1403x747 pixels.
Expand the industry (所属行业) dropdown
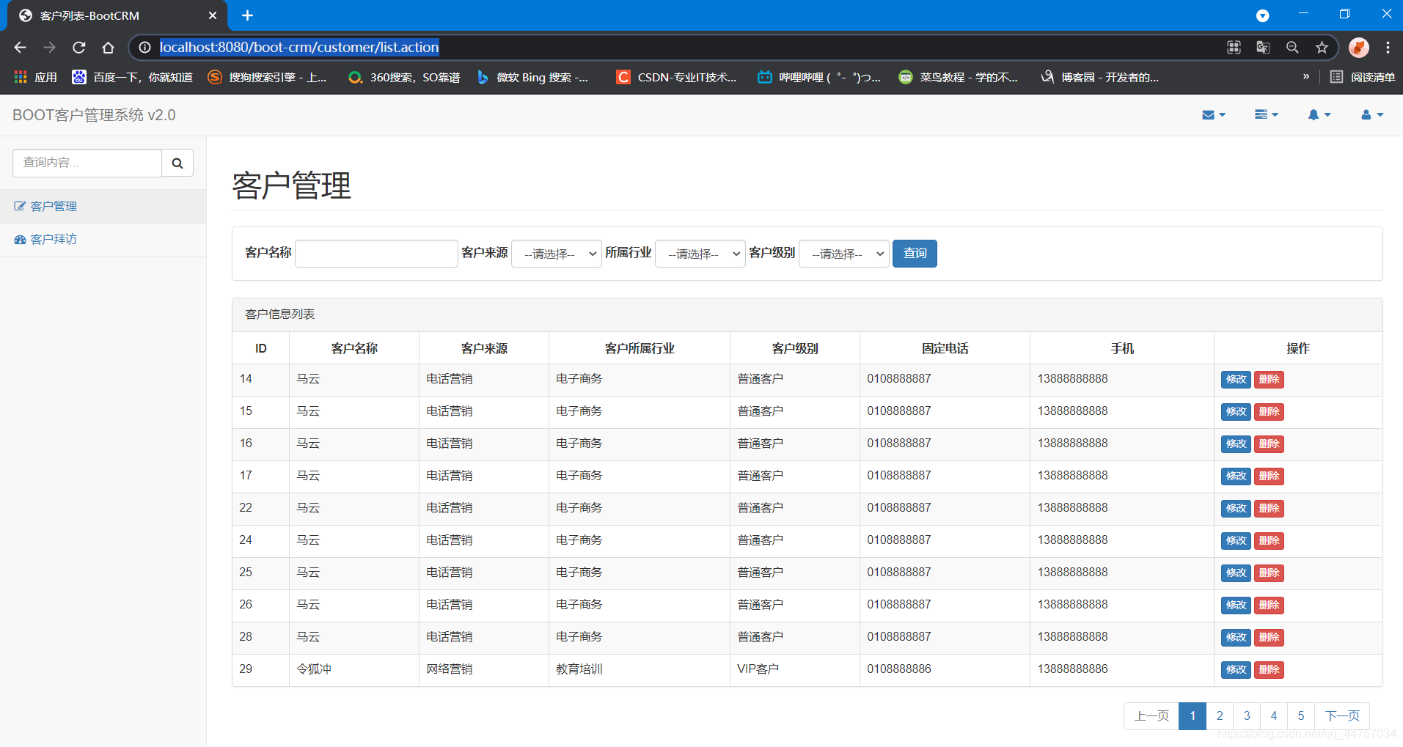[700, 254]
